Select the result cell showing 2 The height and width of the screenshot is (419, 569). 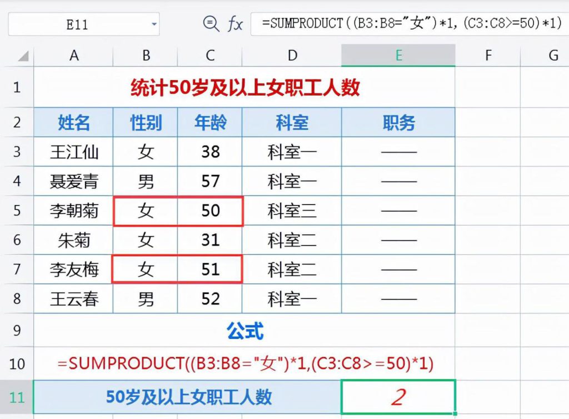click(x=398, y=397)
